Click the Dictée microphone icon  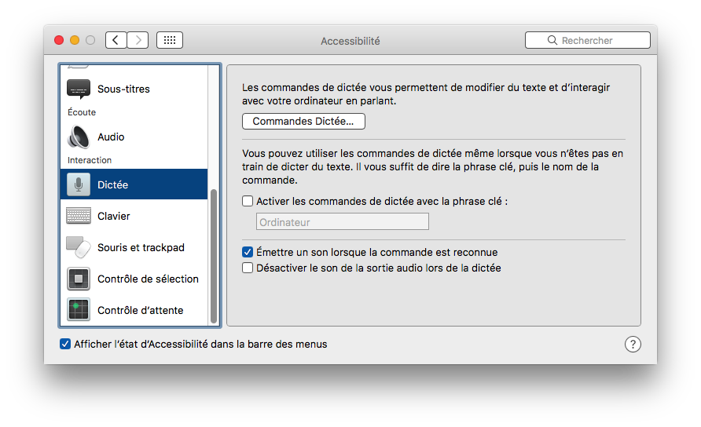[79, 184]
